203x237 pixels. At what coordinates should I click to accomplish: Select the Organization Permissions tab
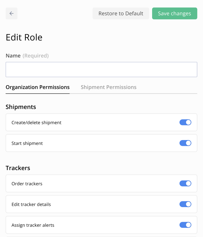click(38, 87)
